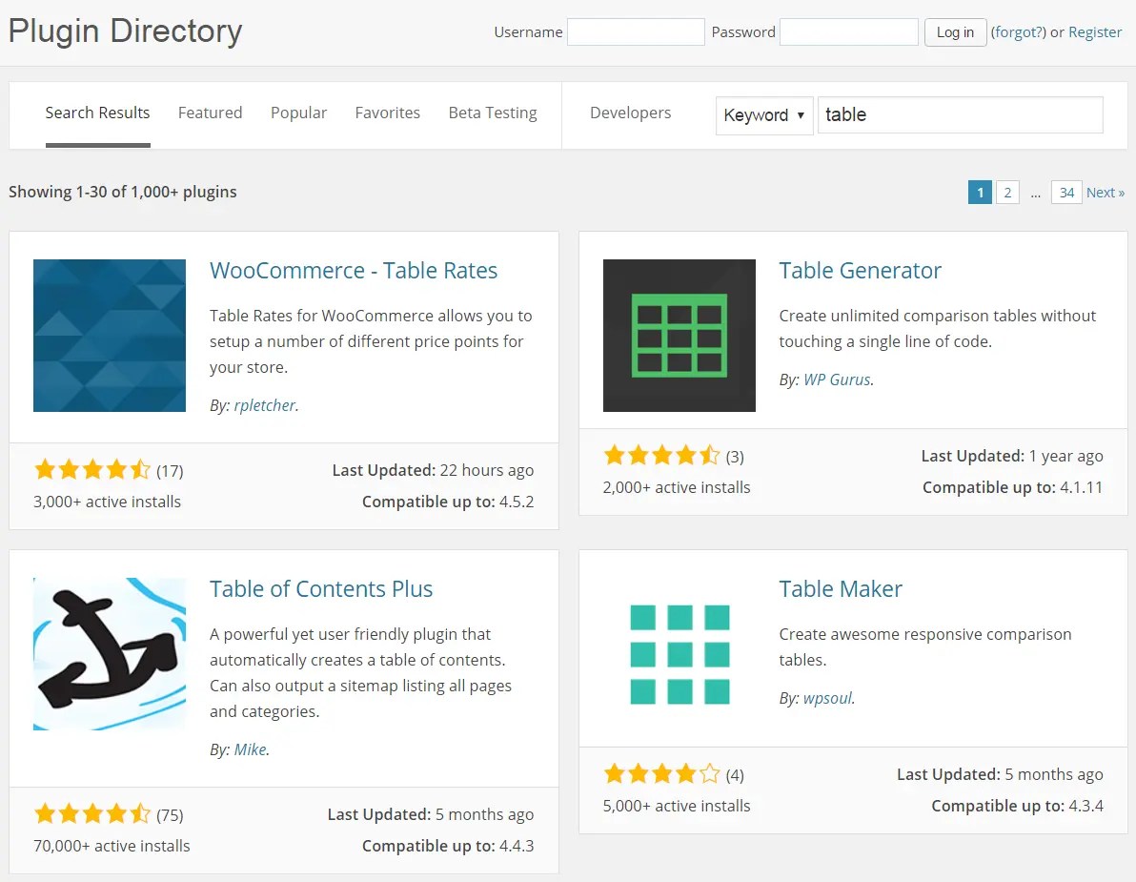The height and width of the screenshot is (882, 1136).
Task: Open the WooCommerce Table Rates plugin thumbnail
Action: 110,336
